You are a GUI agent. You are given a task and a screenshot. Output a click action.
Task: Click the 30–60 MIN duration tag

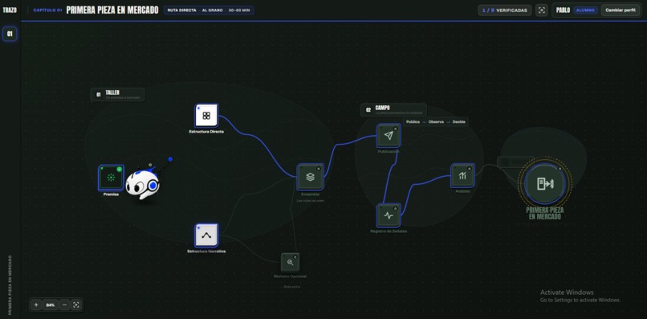tap(239, 10)
